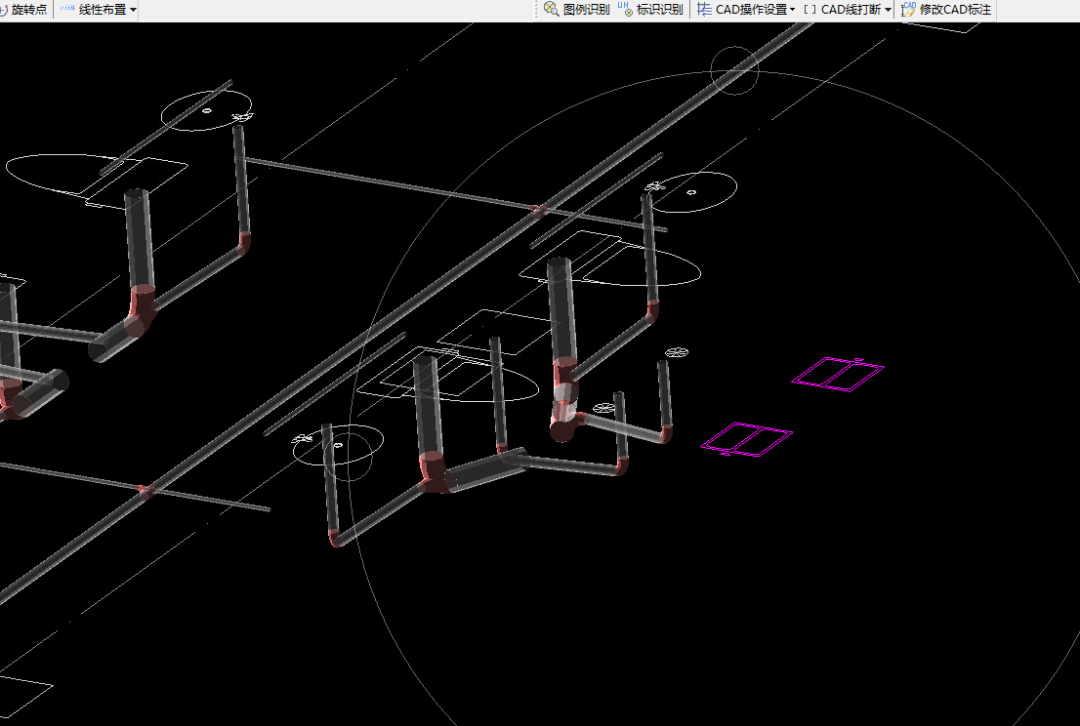Screen dimensions: 1080x726
Task: Click the 线性布置 dotted line icon
Action: coord(67,8)
